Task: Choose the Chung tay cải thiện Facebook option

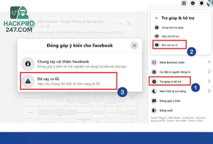Action: click(x=80, y=64)
